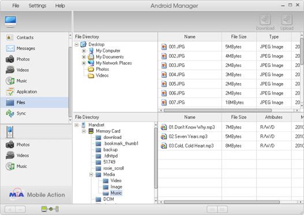
Task: Open Messages envelope icon
Action: pos(10,48)
